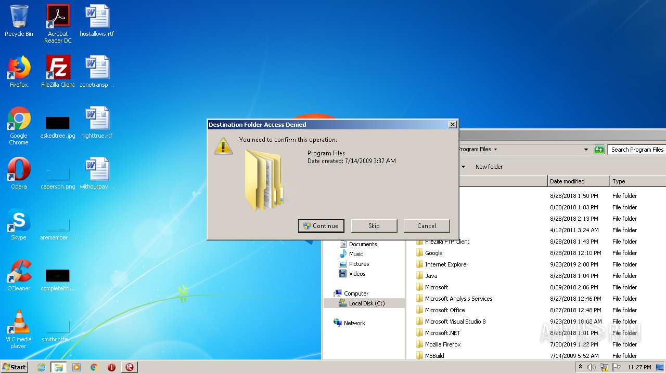Viewport: 666px width, 374px height.
Task: Launch Google Chrome desktop shortcut
Action: click(19, 126)
